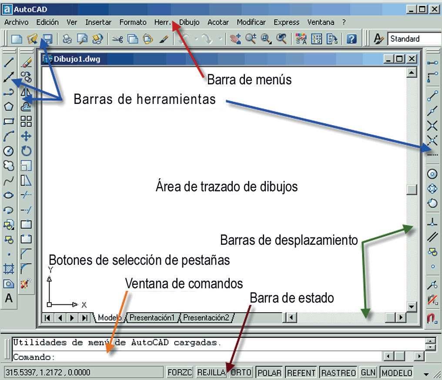442x380 pixels.
Task: Select the Mirror modify tool
Action: tap(26, 92)
